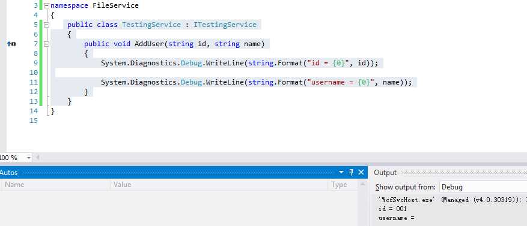Click the scroll-left arrow of editor horizontal scrollbar
Viewport: 527px width, 226px height.
coord(38,157)
